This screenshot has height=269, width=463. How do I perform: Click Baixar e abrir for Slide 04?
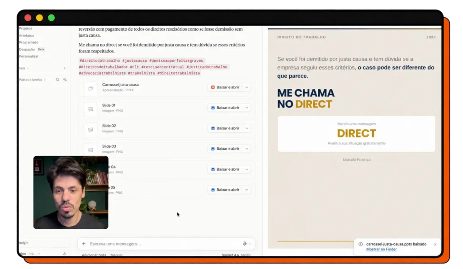pyautogui.click(x=225, y=169)
